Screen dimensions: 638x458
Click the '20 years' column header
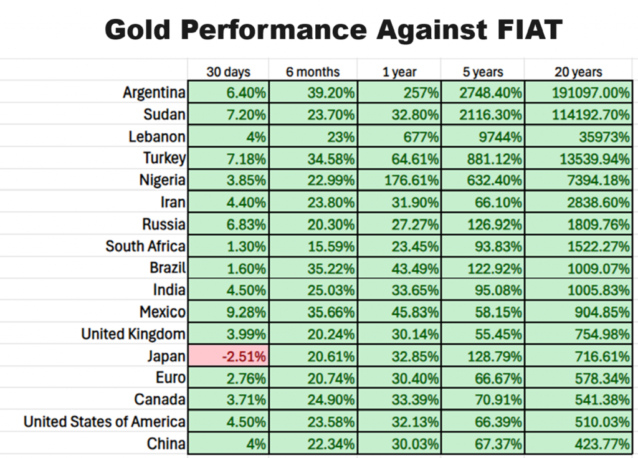[578, 72]
